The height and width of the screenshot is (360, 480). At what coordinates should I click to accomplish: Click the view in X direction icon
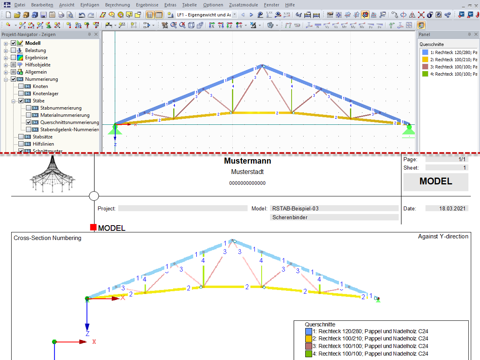click(212, 25)
